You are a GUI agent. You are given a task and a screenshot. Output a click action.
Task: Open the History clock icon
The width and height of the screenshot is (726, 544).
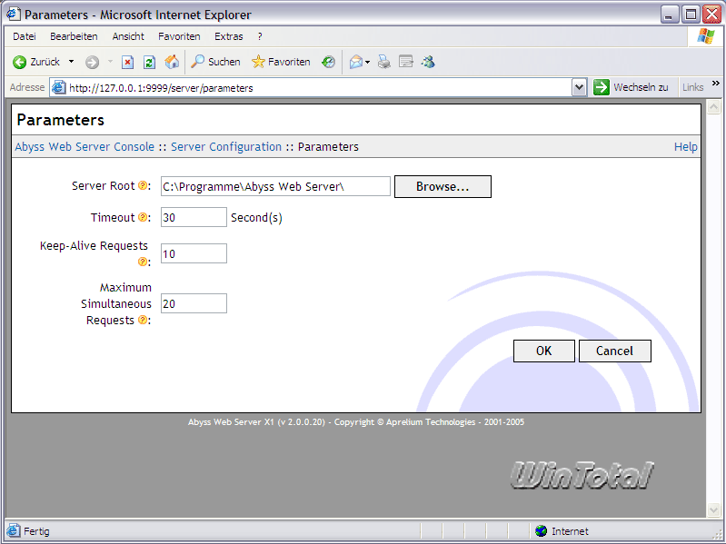tap(328, 62)
